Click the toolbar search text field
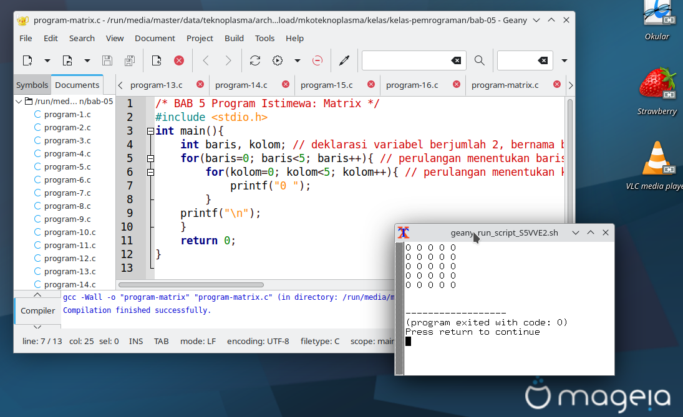The height and width of the screenshot is (417, 683). pyautogui.click(x=405, y=60)
